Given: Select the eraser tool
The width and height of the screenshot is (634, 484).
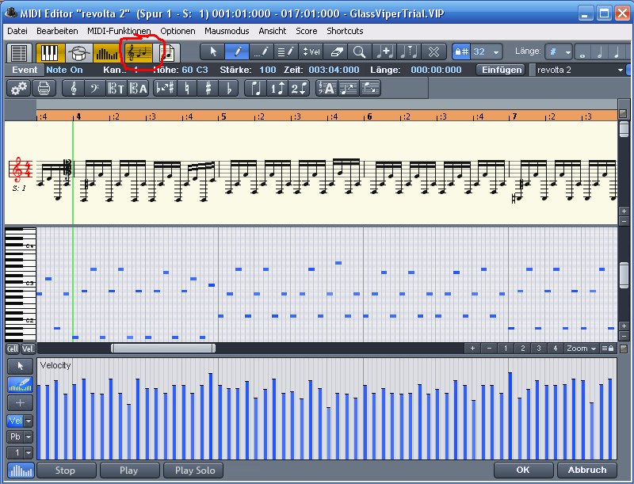Looking at the screenshot, I should [x=336, y=51].
